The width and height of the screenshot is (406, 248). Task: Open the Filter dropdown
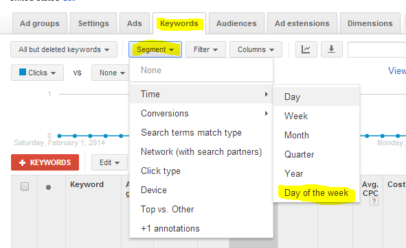205,49
